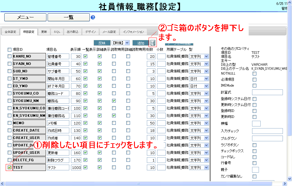
Task: Check the KANRI_NO row selection checkbox
Action: pyautogui.click(x=9, y=56)
